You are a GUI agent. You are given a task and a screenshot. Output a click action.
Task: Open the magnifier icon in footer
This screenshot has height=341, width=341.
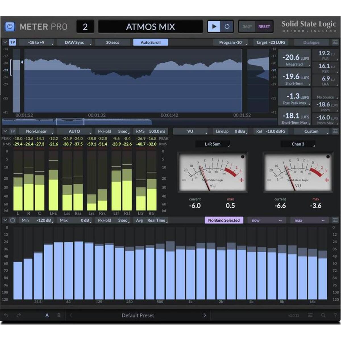coord(323,315)
